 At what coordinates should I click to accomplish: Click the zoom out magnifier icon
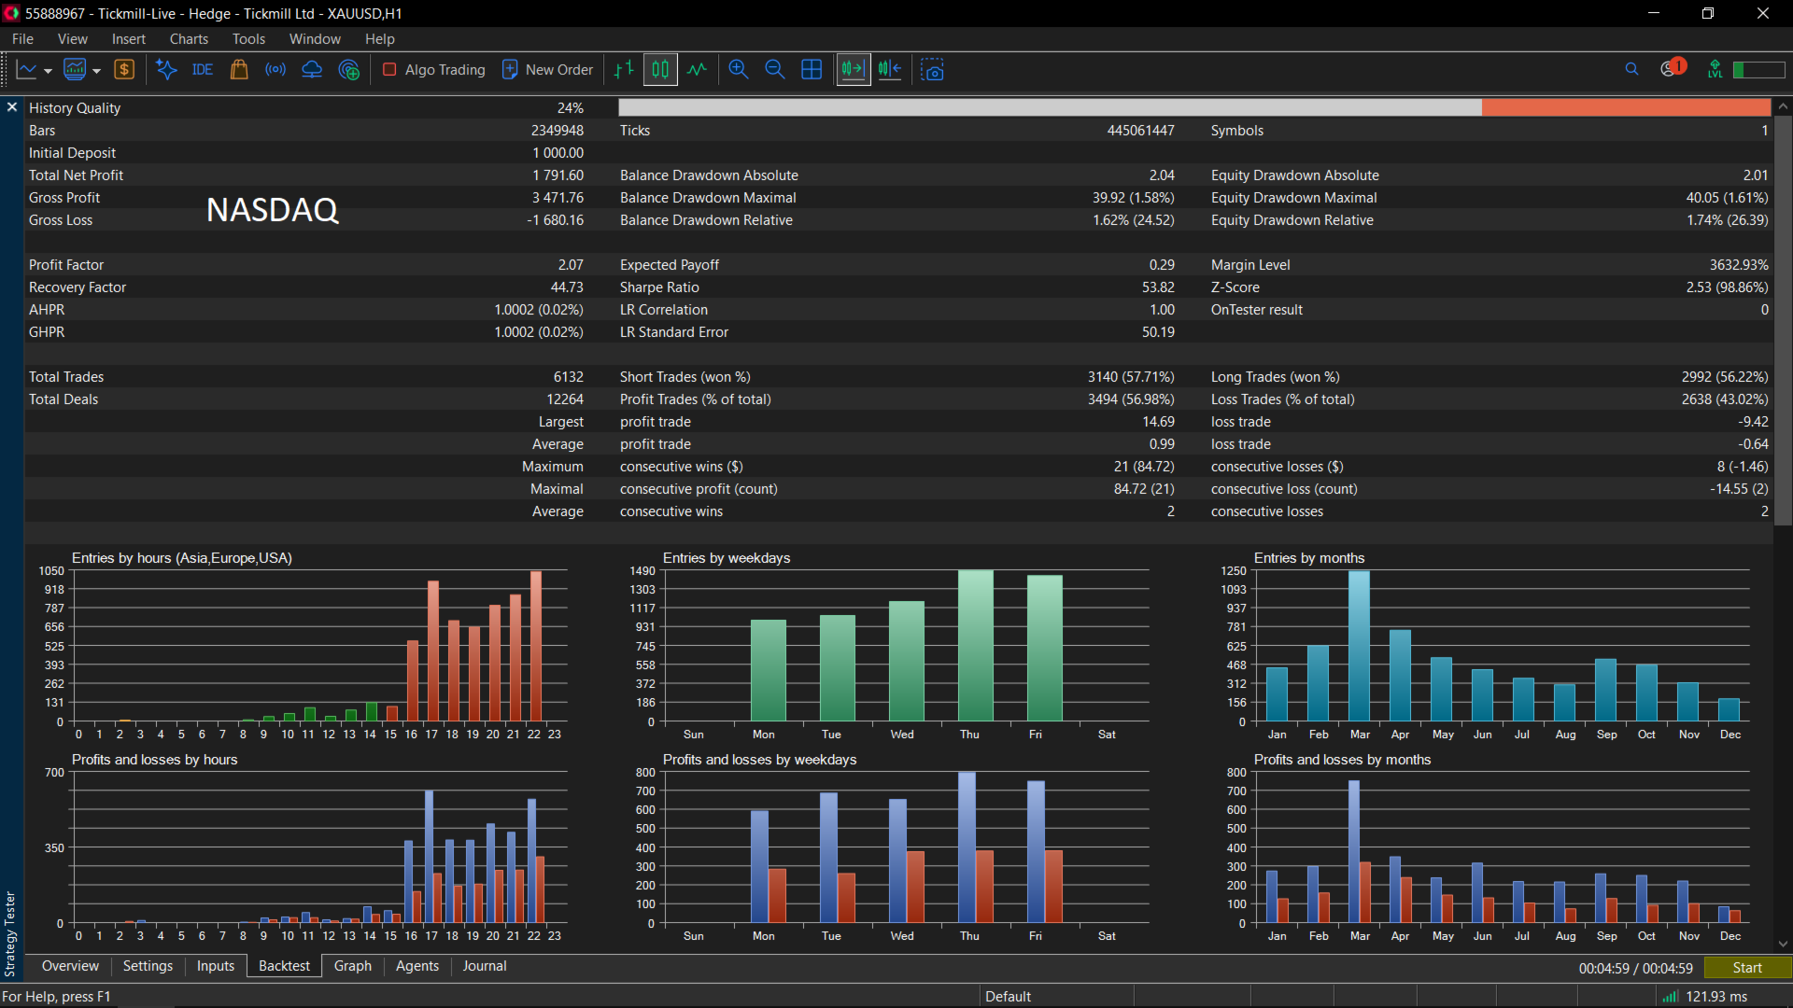775,70
